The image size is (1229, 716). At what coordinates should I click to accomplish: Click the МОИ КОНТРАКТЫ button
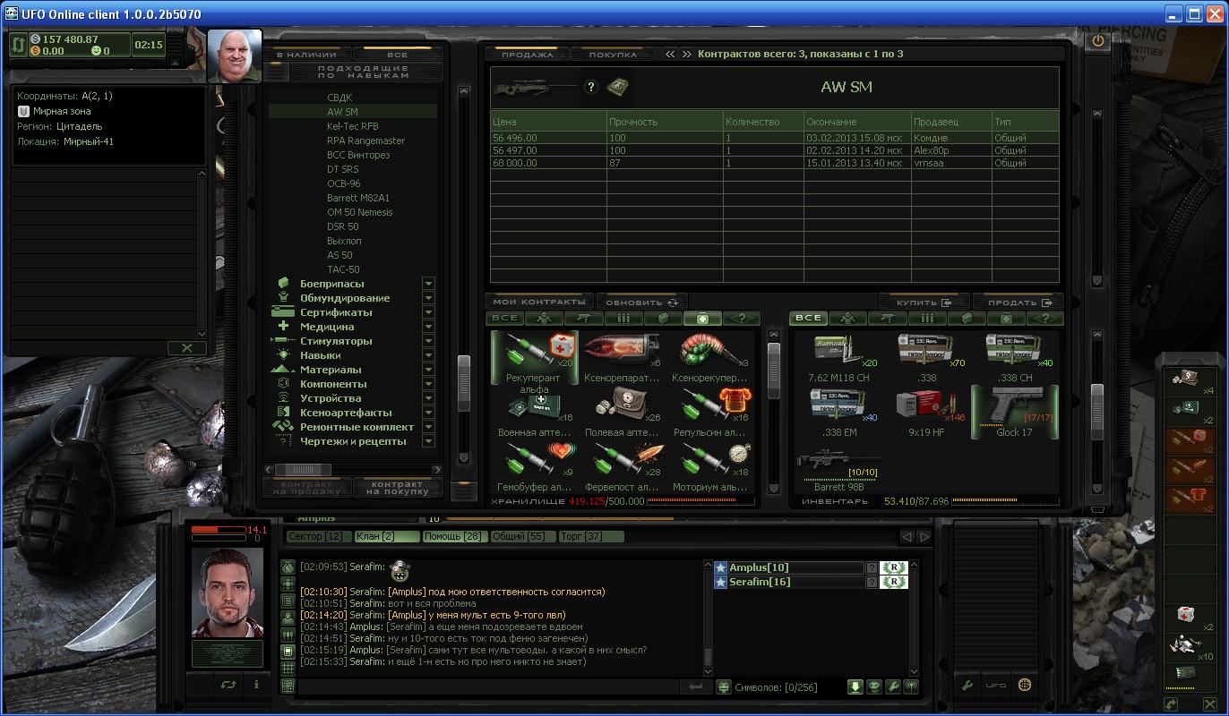click(537, 302)
